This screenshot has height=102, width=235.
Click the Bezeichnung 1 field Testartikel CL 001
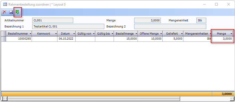(x=68, y=26)
